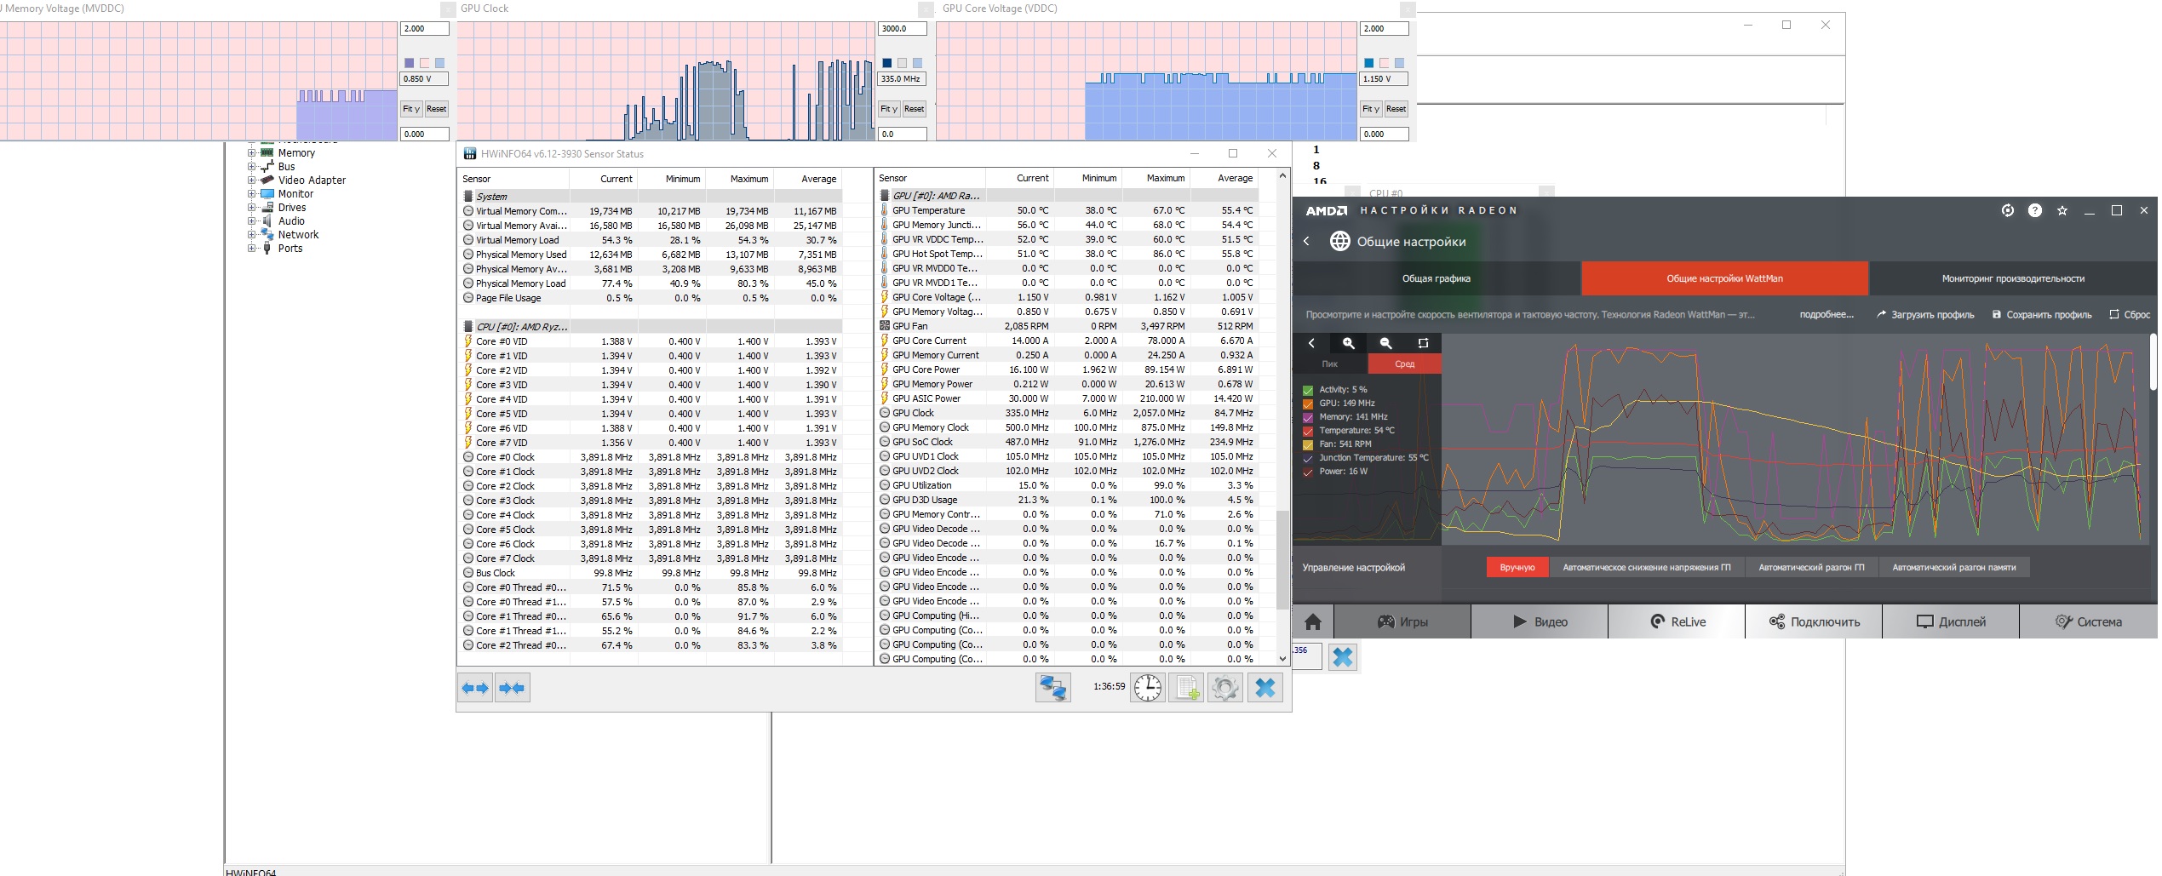The height and width of the screenshot is (876, 2162).
Task: Open the Игры section in Radeon Settings
Action: pos(1402,622)
